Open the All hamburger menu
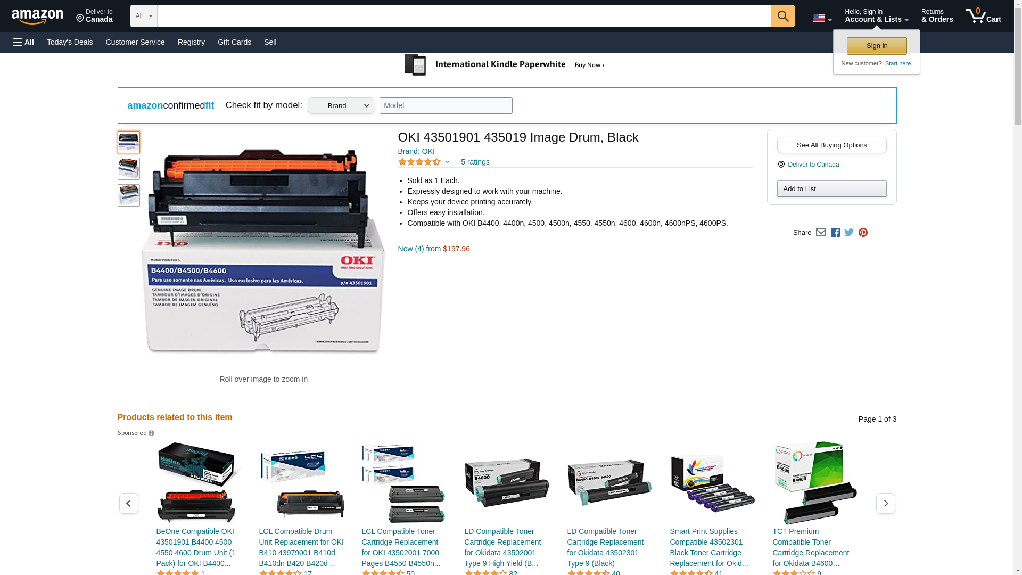The width and height of the screenshot is (1022, 575). click(23, 42)
